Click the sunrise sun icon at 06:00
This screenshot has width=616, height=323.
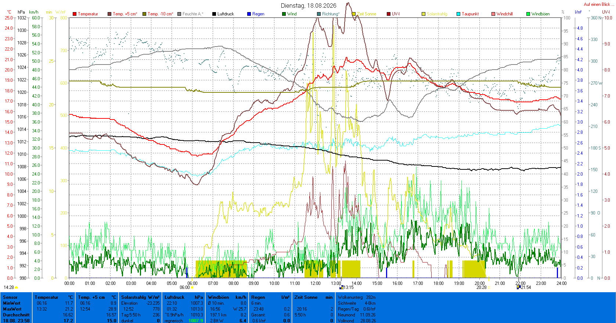coord(192,288)
